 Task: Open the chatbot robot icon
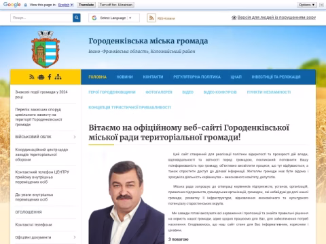41,77
